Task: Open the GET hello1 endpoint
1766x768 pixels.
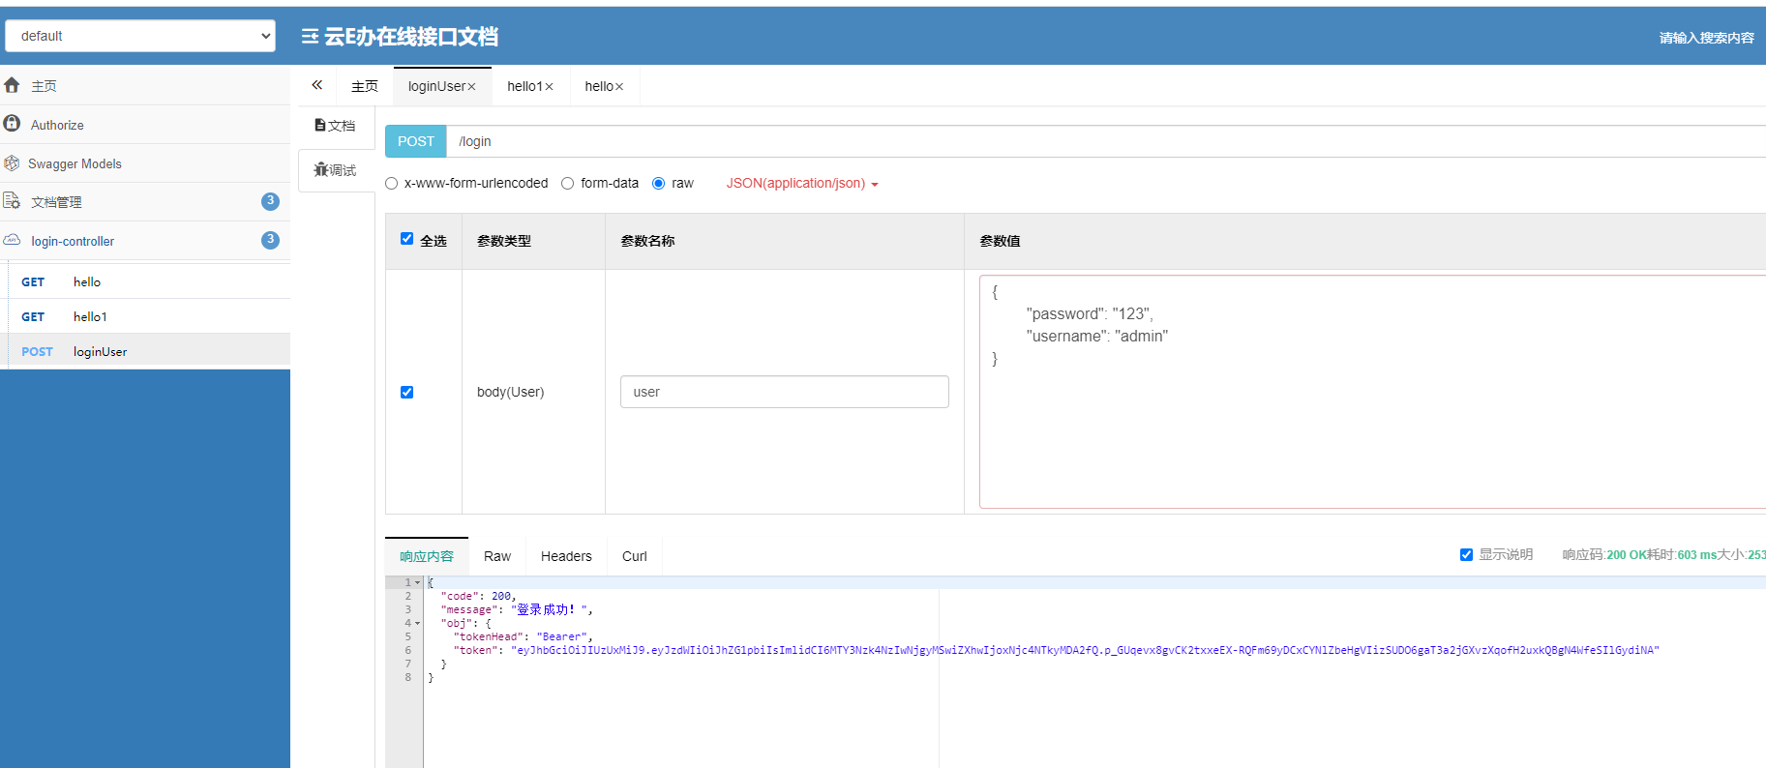Action: [90, 317]
